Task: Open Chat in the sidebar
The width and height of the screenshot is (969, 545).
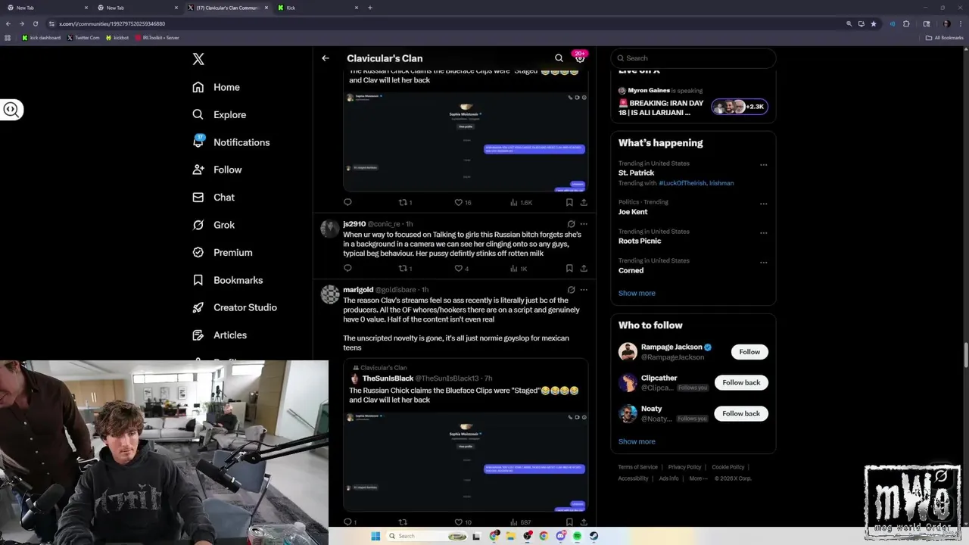Action: coord(213,197)
